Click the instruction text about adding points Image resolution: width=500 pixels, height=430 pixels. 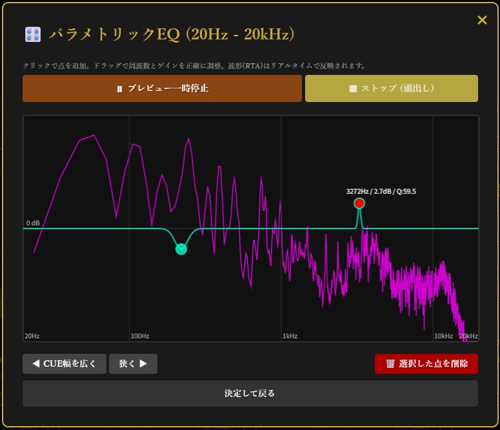194,66
